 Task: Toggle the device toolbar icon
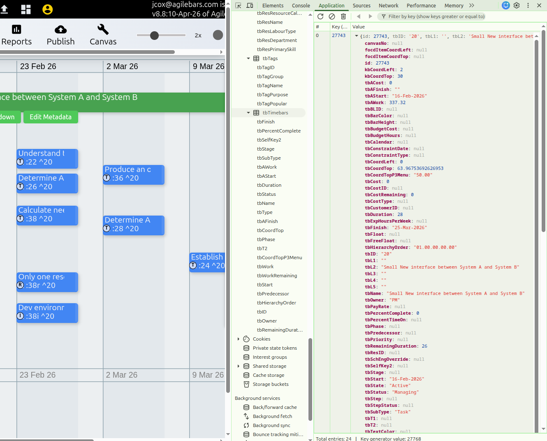click(x=250, y=5)
